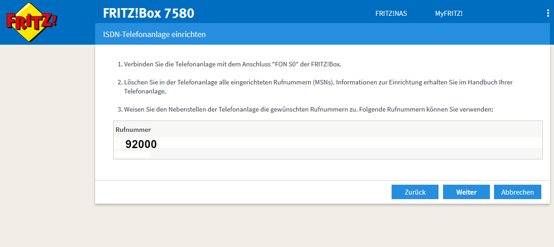Click Zurück to go back
This screenshot has width=554, height=247.
[415, 192]
